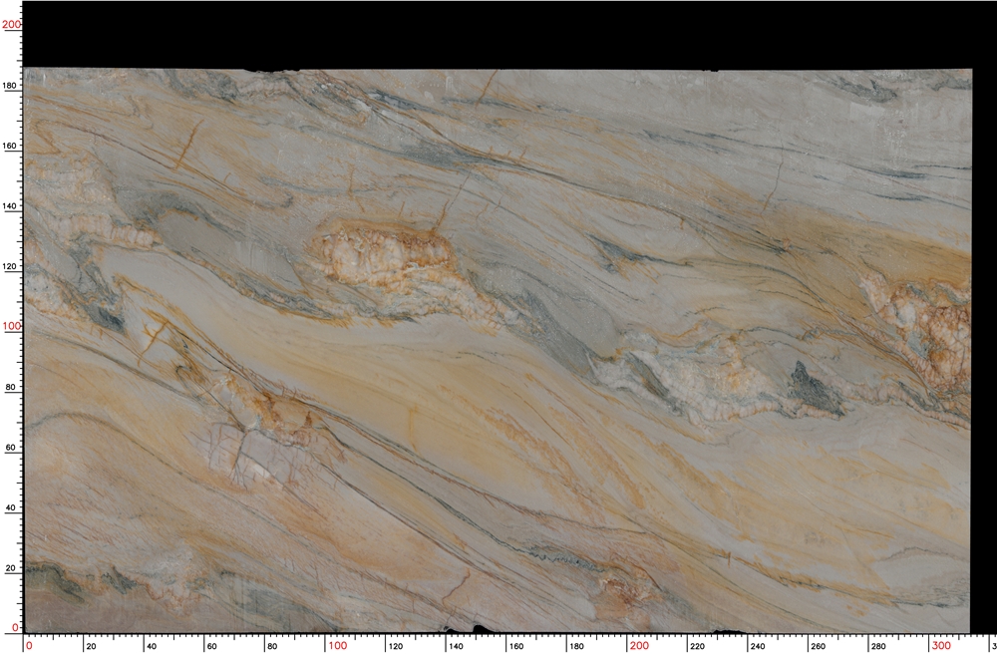Click the 180 label on the left ruler
This screenshot has width=997, height=656.
[9, 86]
